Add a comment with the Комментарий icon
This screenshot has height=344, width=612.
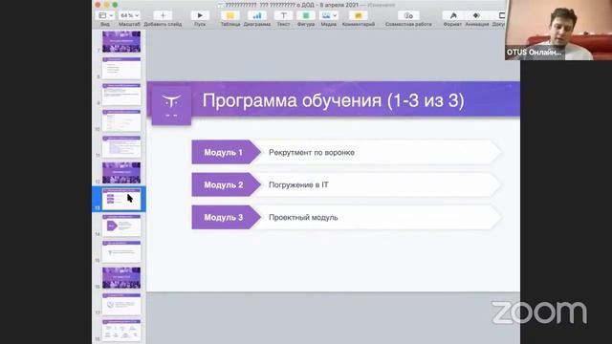tap(359, 15)
